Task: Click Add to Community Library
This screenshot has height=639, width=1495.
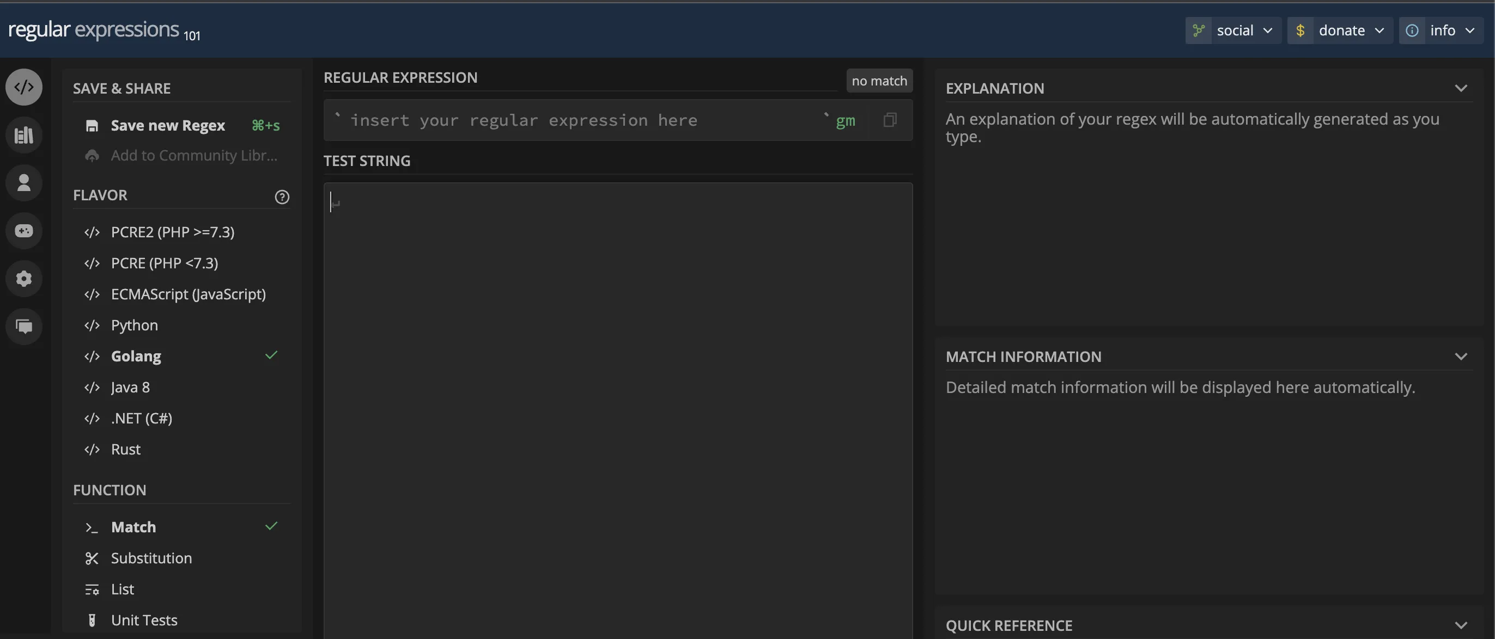Action: coord(181,156)
